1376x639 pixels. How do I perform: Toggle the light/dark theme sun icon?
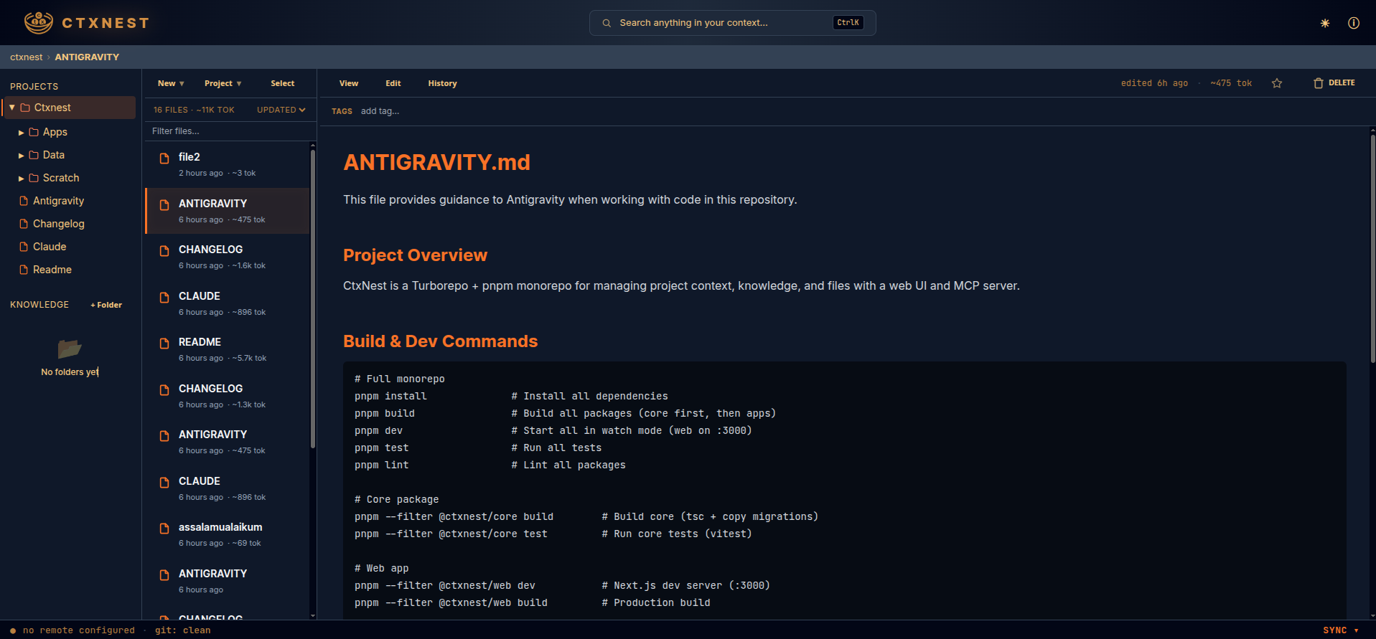(1325, 23)
